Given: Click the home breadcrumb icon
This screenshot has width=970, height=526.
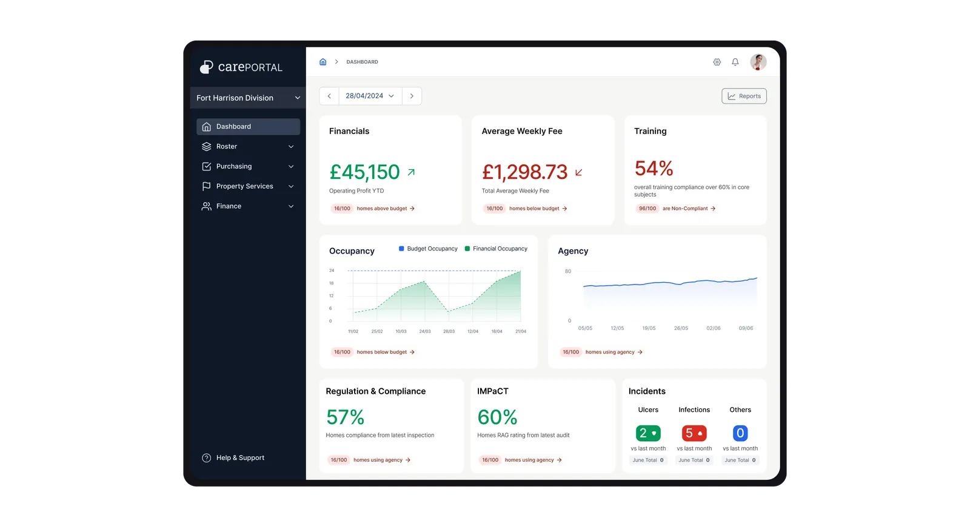Looking at the screenshot, I should (x=323, y=62).
